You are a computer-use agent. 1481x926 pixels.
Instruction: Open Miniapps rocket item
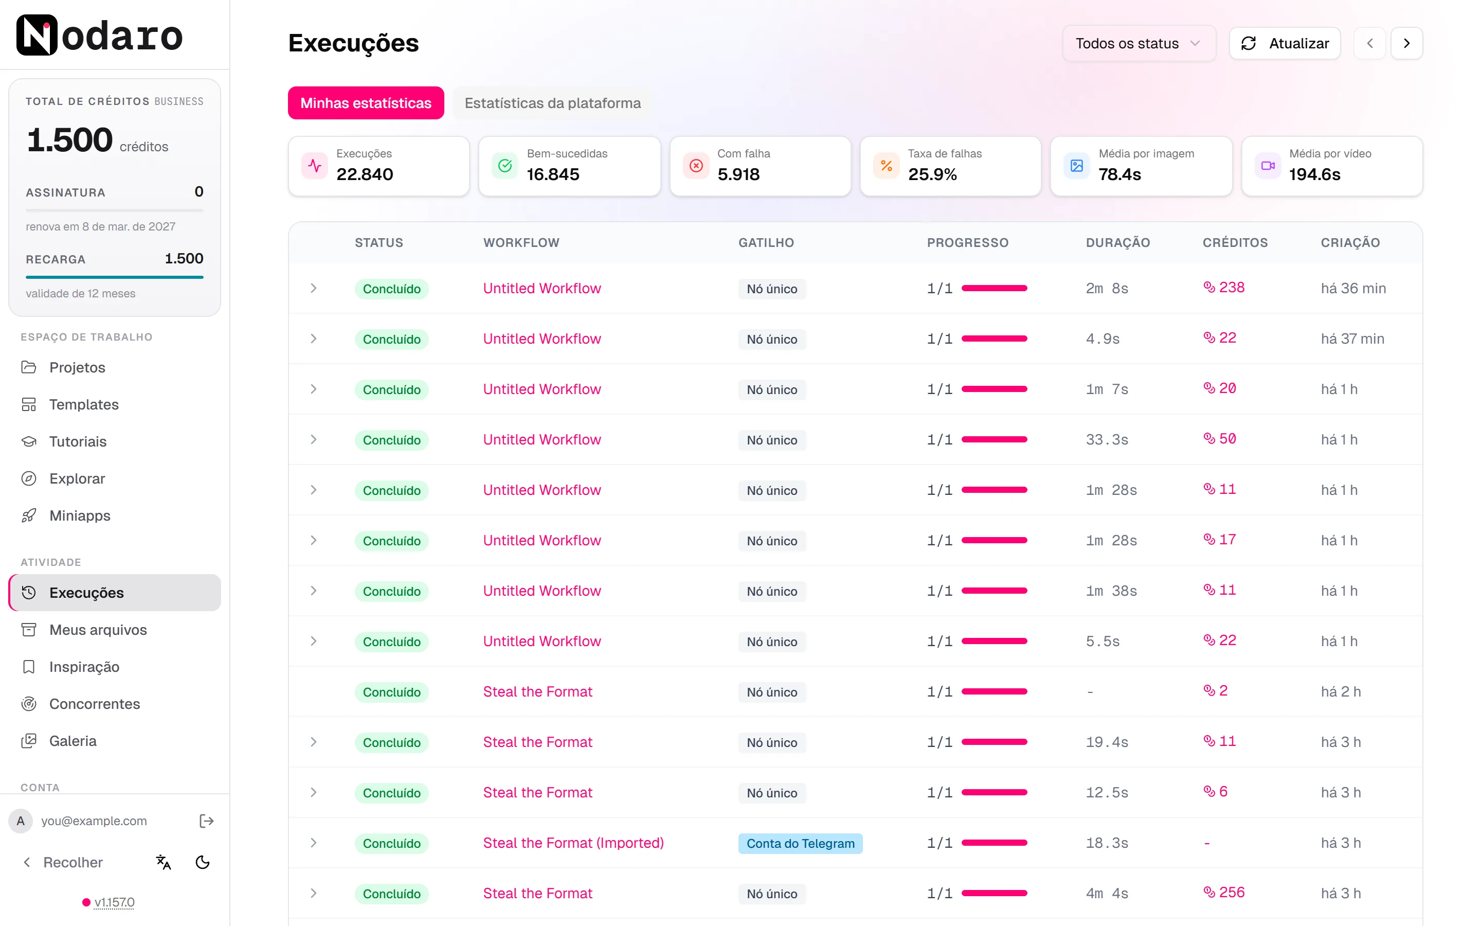(115, 515)
